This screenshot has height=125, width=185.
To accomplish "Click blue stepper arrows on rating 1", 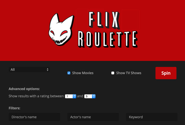I will pyautogui.click(x=75, y=96).
